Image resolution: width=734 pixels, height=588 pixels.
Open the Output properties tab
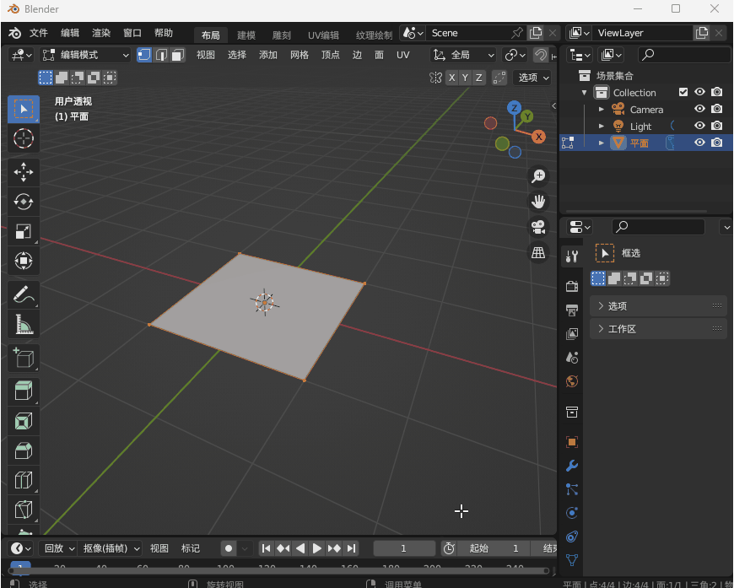click(572, 310)
